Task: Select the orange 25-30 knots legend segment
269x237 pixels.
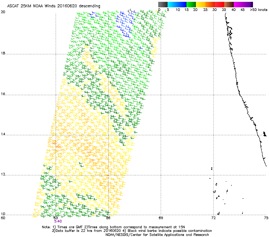Action: pyautogui.click(x=210, y=4)
